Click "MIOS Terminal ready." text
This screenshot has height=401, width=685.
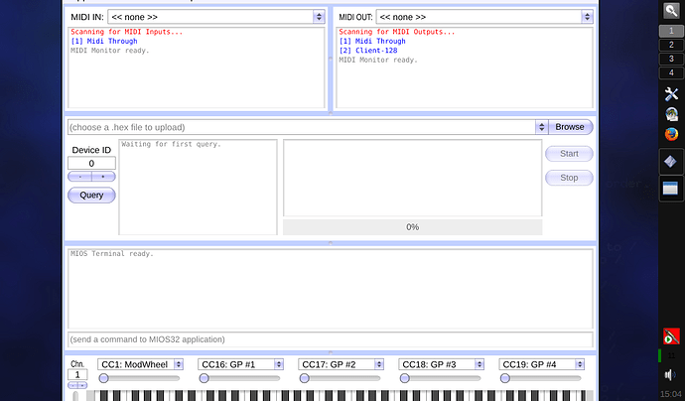pos(112,254)
